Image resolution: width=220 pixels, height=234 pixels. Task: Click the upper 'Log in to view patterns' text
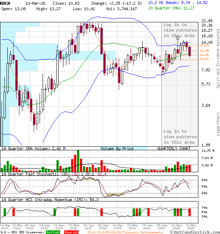(x=179, y=30)
